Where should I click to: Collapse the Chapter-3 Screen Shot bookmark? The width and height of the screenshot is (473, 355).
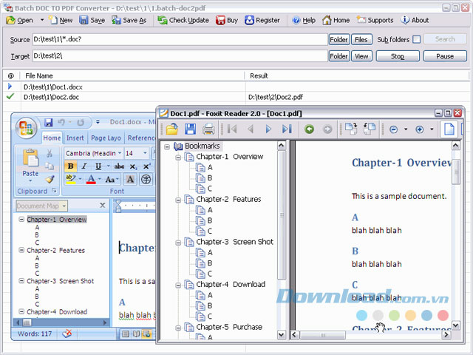(178, 243)
